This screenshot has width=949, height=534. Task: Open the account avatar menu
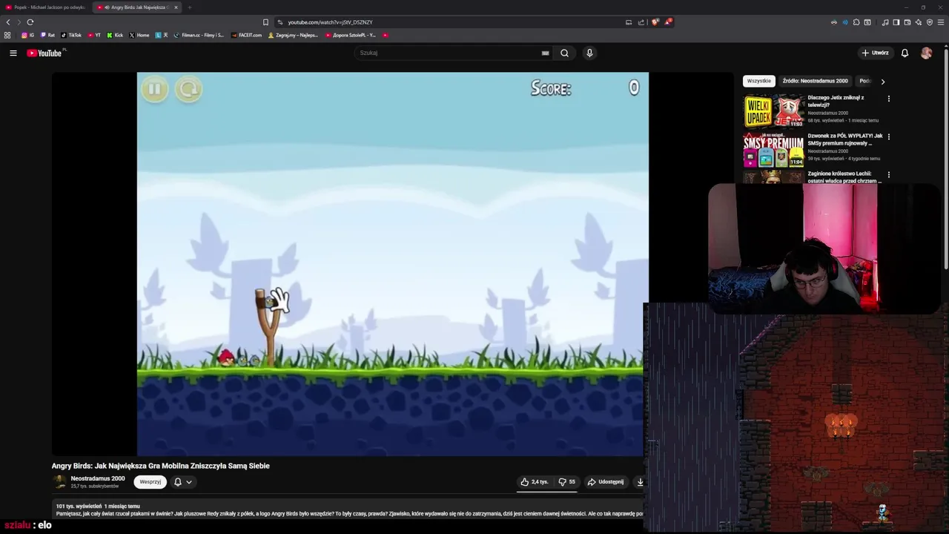click(926, 53)
